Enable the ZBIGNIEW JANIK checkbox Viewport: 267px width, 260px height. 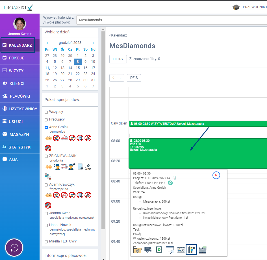click(x=46, y=156)
